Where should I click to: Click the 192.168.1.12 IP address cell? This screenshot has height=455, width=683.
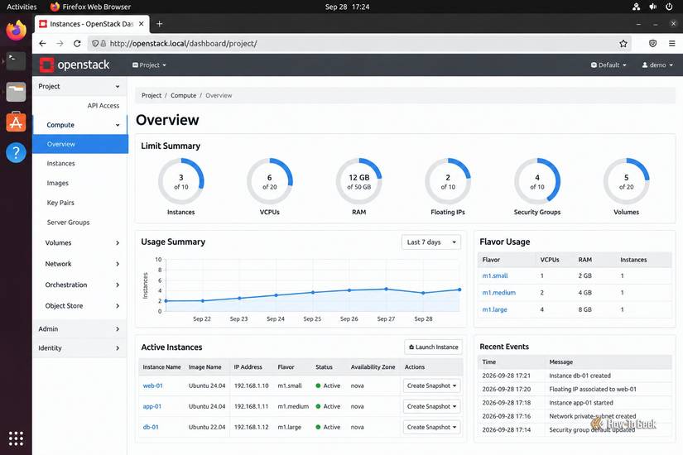point(252,427)
